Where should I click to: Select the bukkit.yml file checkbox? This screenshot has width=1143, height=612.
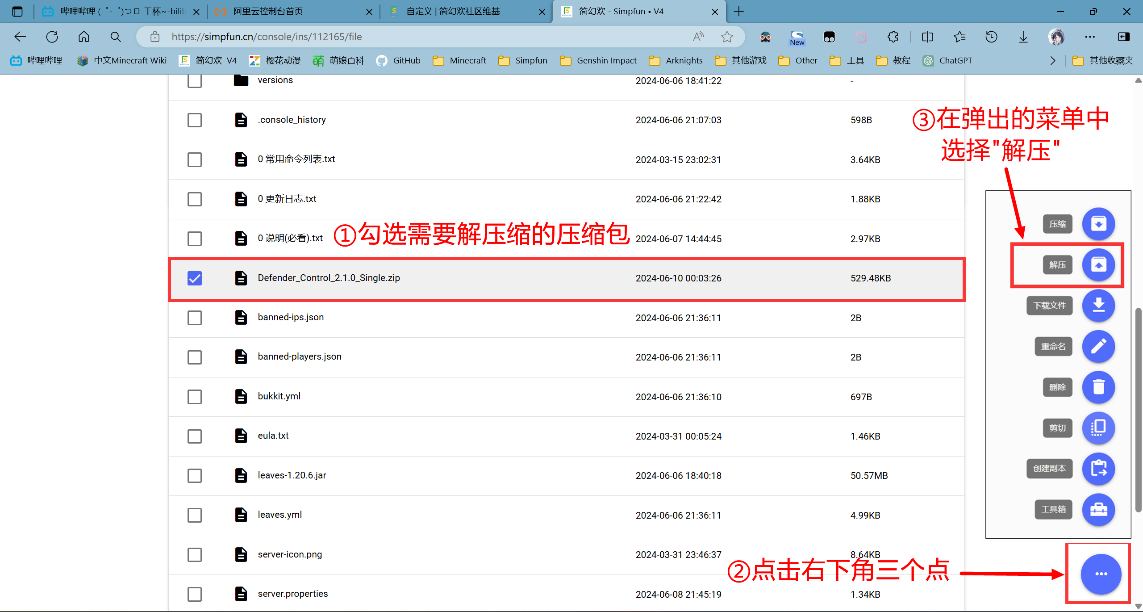pos(195,397)
